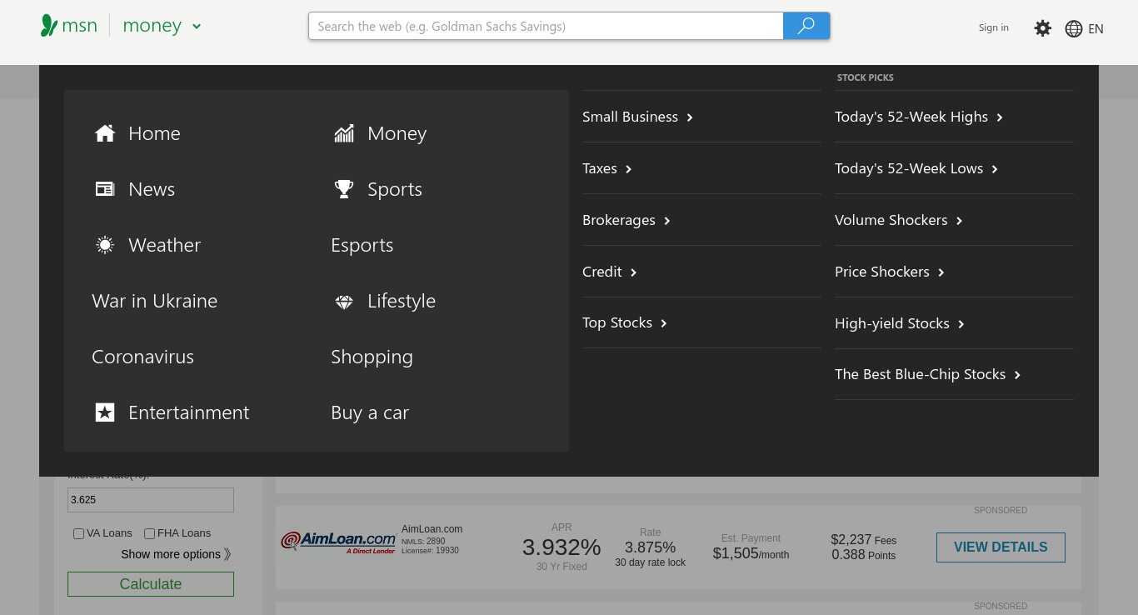
Task: Expand Brokerages chevron arrow
Action: 667,221
